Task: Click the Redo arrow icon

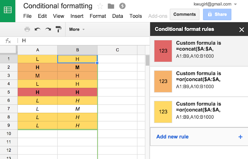Action: [x=48, y=29]
